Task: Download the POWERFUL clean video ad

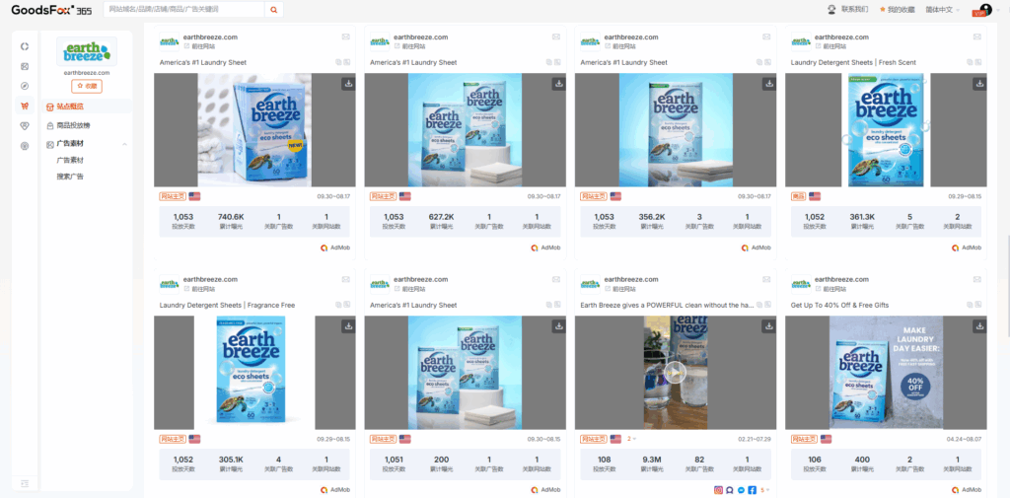Action: (x=769, y=326)
